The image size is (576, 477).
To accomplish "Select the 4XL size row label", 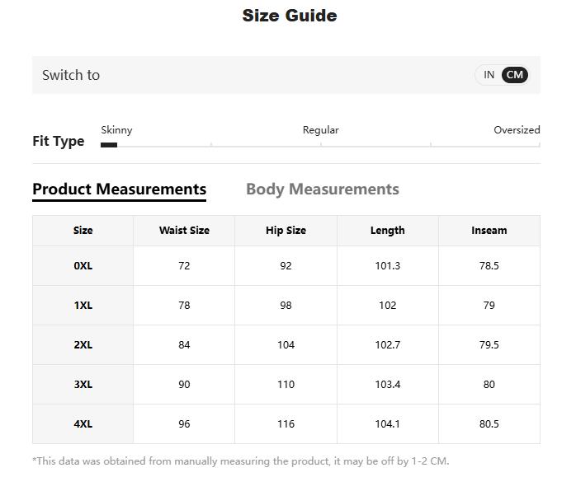I will tap(83, 424).
